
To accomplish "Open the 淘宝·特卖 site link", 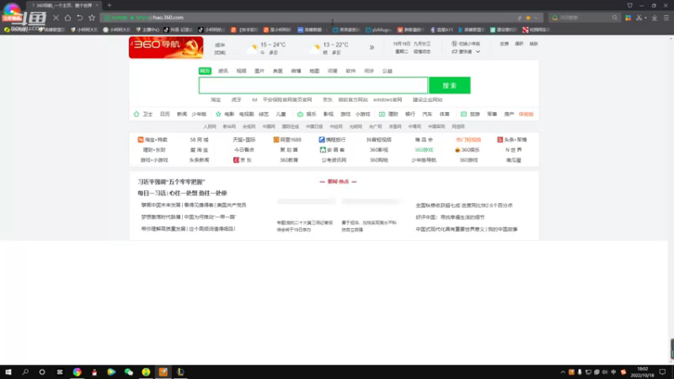I will pyautogui.click(x=152, y=140).
